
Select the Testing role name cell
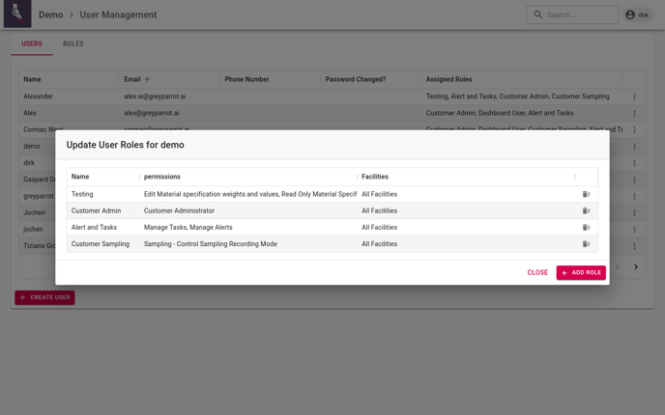click(82, 194)
